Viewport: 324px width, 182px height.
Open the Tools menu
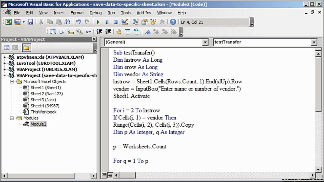[x=126, y=13]
